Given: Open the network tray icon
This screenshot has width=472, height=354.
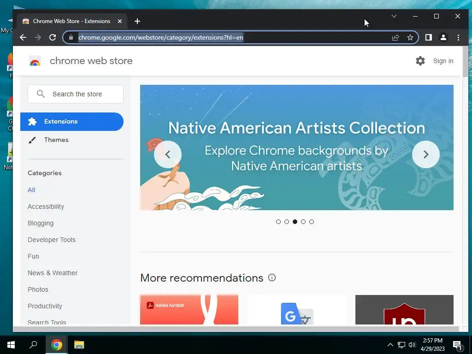Looking at the screenshot, I should point(401,345).
